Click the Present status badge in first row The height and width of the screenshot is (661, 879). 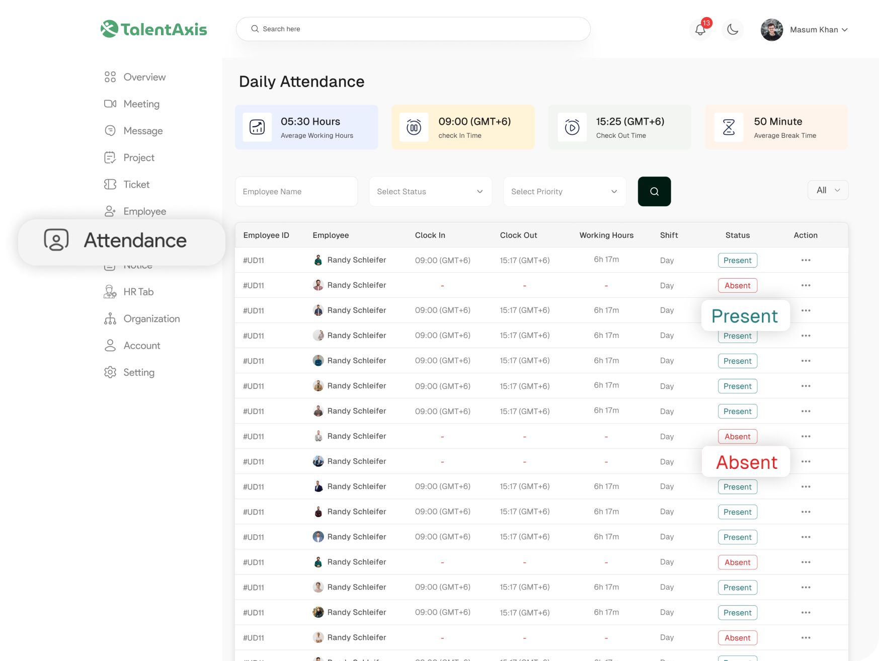[737, 260]
